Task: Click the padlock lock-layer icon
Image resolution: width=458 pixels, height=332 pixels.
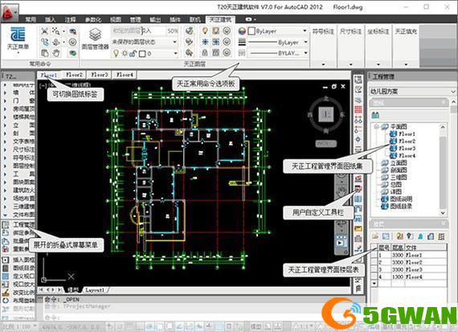Action: [205, 52]
